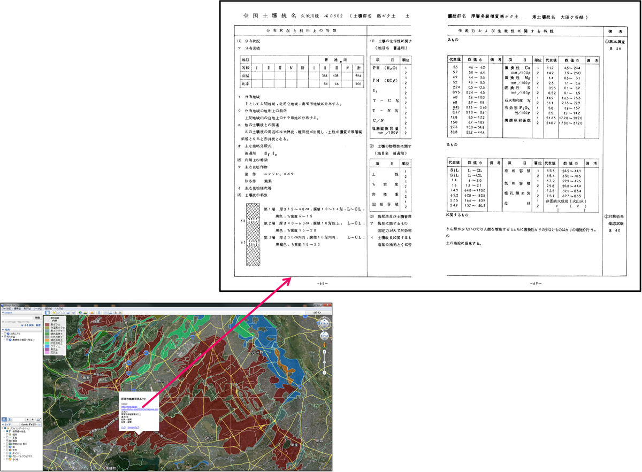Click the field between icons below Places
This screenshot has height=472, width=642.
(x=19, y=420)
